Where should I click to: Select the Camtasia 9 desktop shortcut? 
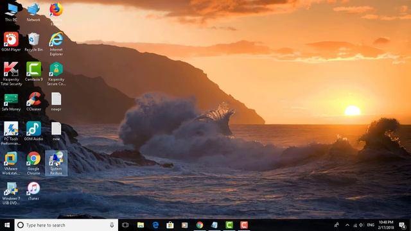coord(33,72)
